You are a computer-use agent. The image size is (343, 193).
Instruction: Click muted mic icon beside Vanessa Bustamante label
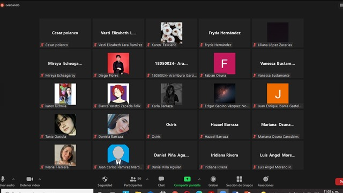click(x=255, y=76)
